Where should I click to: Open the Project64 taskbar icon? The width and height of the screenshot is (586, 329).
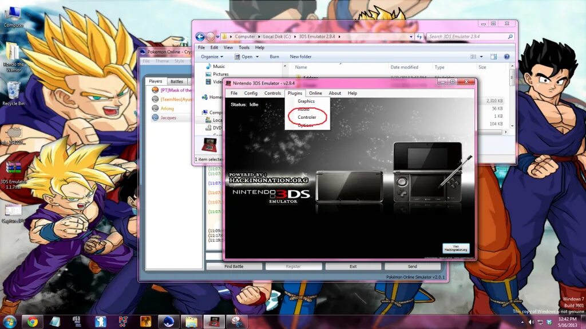[x=123, y=322]
